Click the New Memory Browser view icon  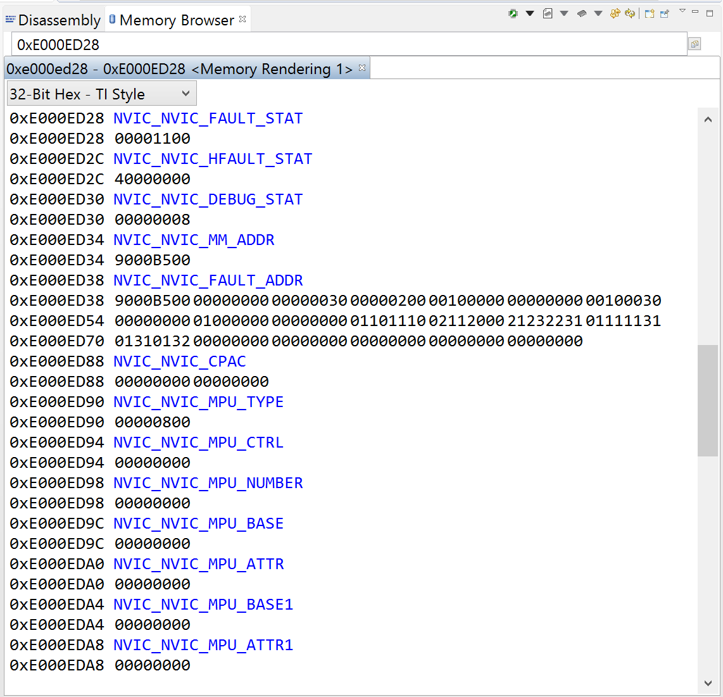[x=649, y=14]
